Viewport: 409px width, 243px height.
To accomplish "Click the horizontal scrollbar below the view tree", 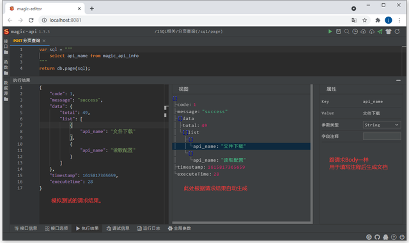I will (242, 223).
